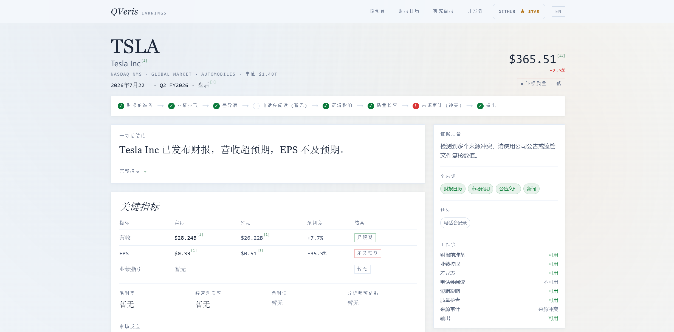This screenshot has width=674, height=332.
Task: Click the 营收 metric row label
Action: [x=125, y=237]
